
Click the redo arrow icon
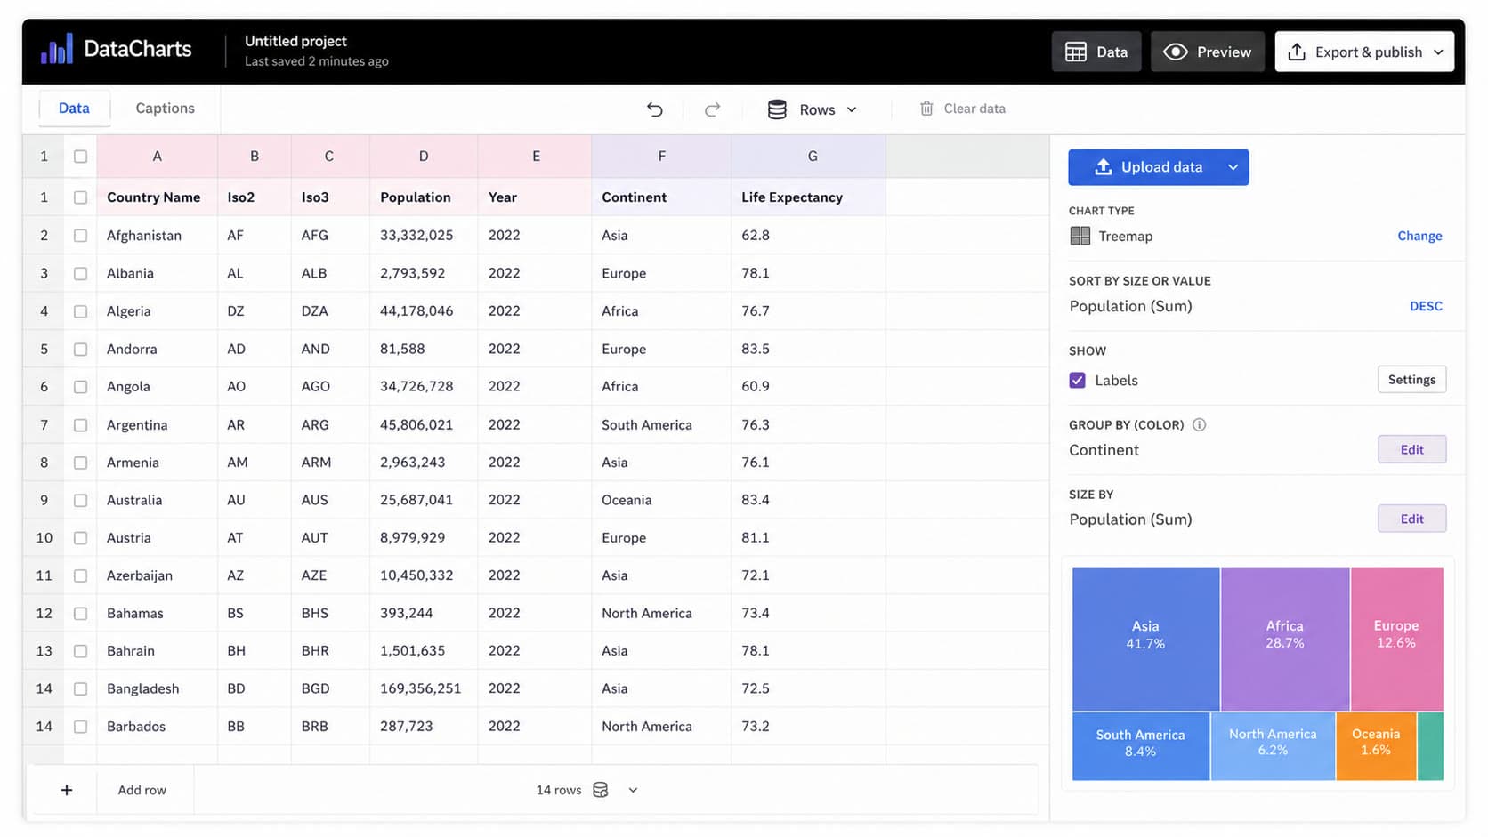[x=712, y=109]
